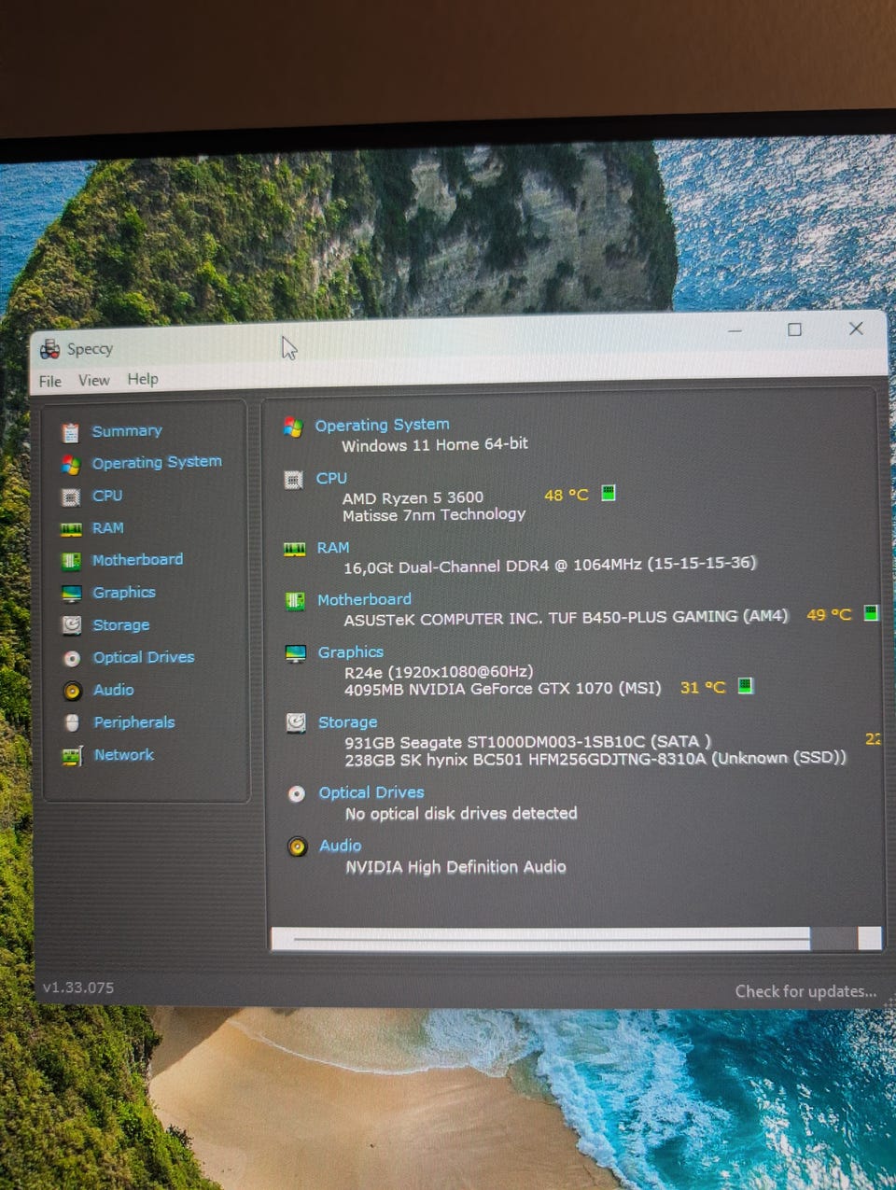Select Storage in the sidebar
Image resolution: width=896 pixels, height=1190 pixels.
pos(121,625)
